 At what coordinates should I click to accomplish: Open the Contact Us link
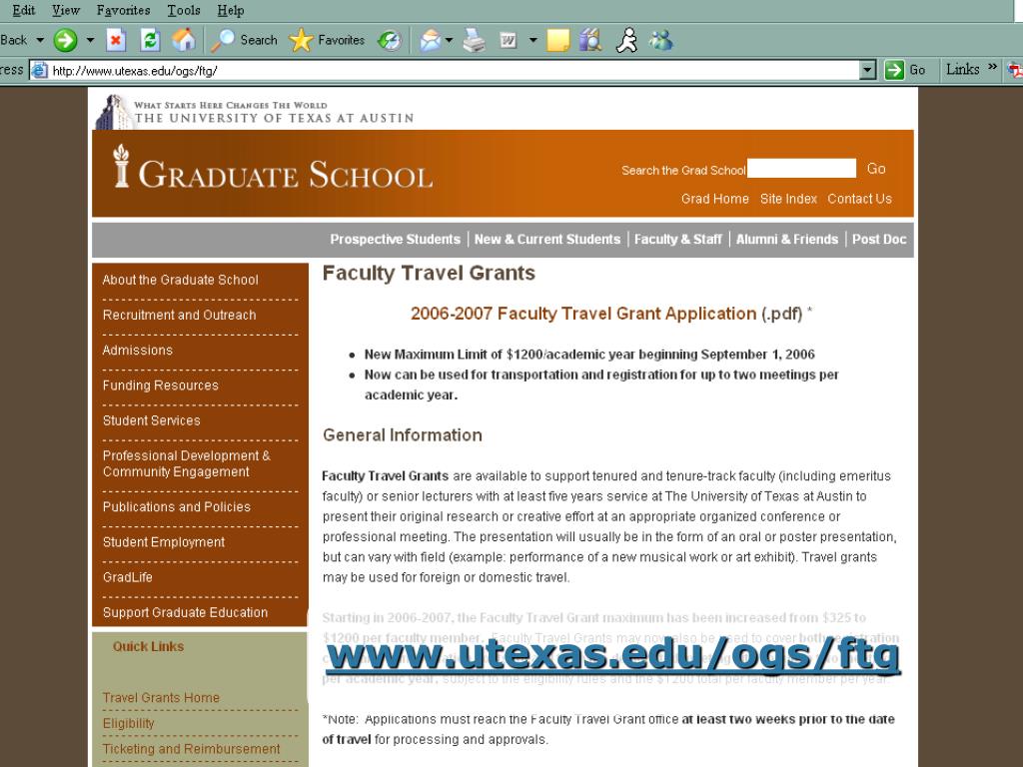[859, 199]
